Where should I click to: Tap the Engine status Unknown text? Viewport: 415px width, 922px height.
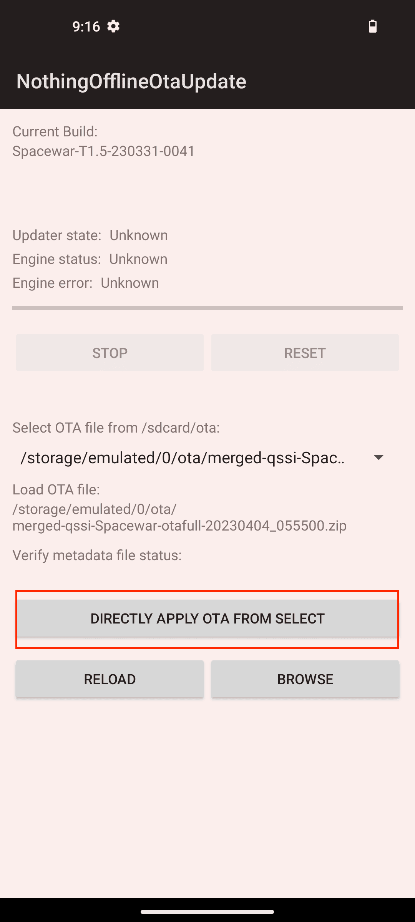pyautogui.click(x=90, y=259)
